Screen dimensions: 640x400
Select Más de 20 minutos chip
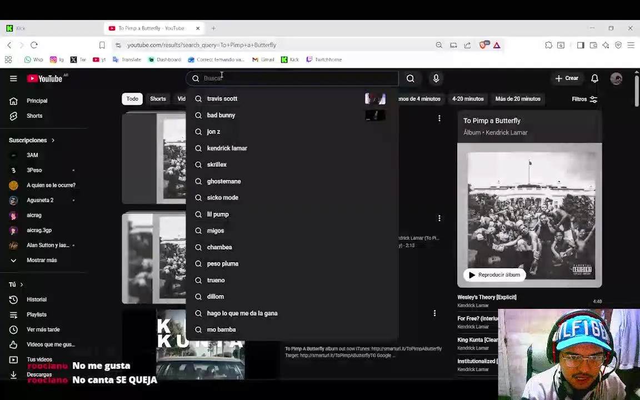pyautogui.click(x=518, y=99)
